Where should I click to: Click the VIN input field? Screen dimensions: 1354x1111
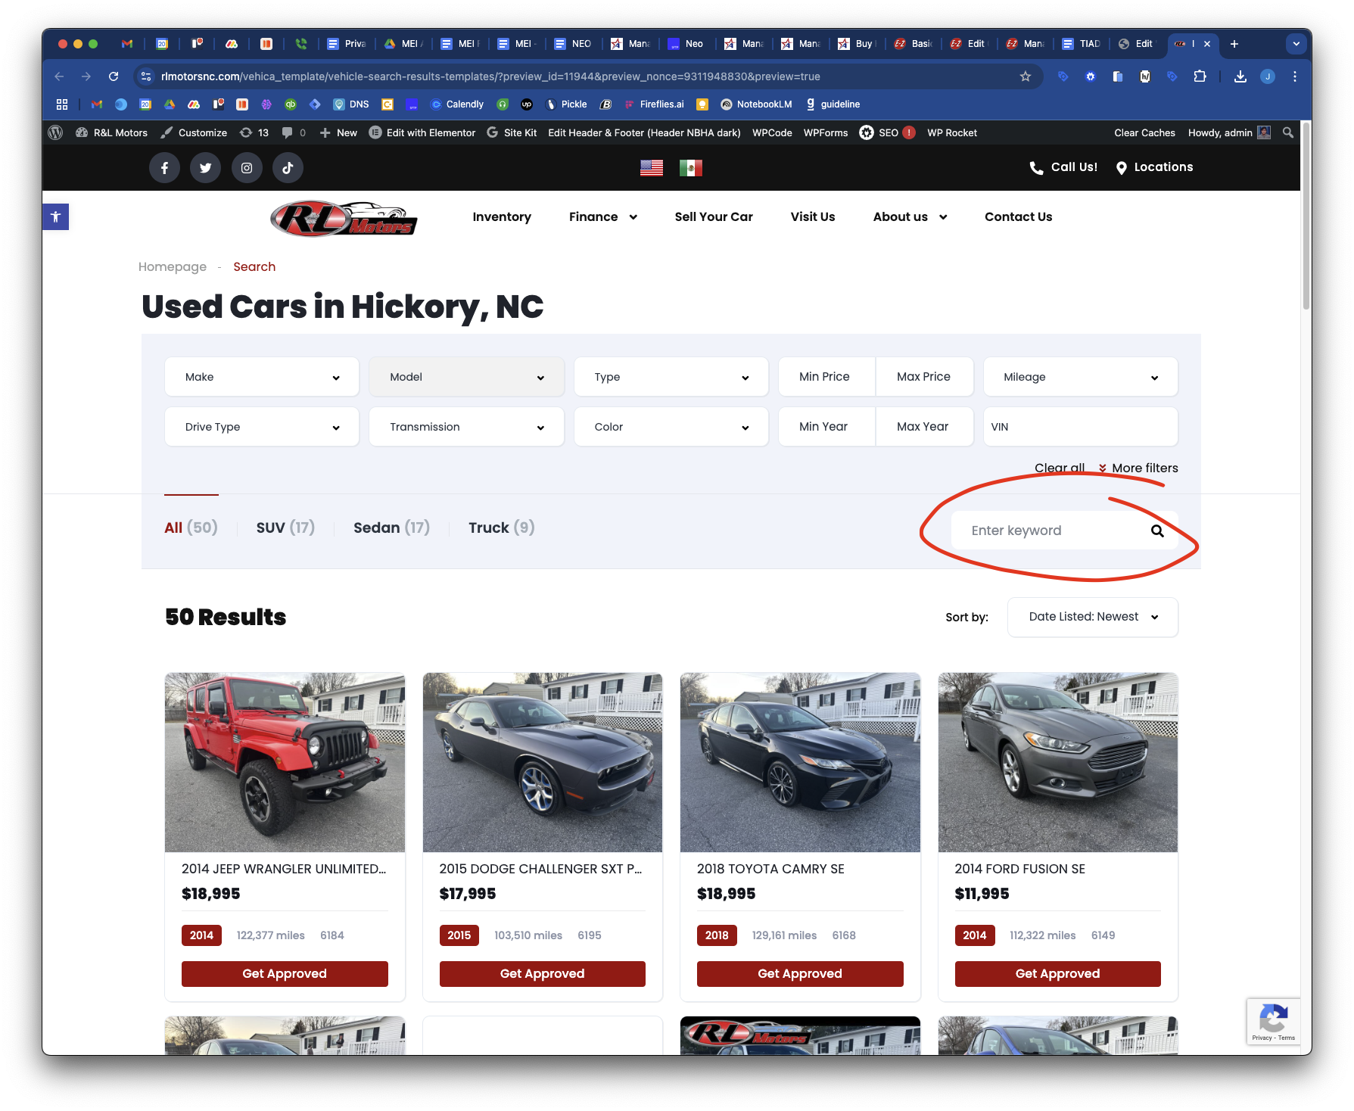1080,427
